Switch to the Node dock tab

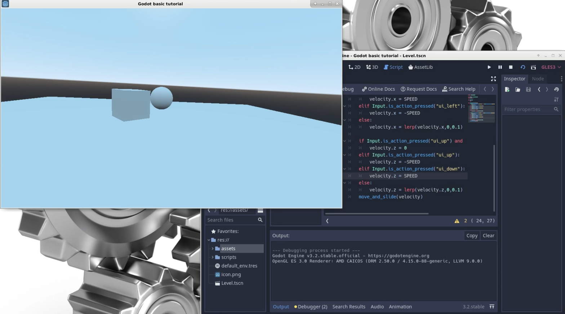point(538,79)
